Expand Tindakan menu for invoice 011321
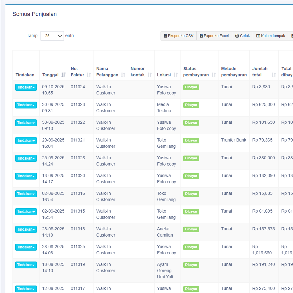The height and width of the screenshot is (293, 293). 26,141
